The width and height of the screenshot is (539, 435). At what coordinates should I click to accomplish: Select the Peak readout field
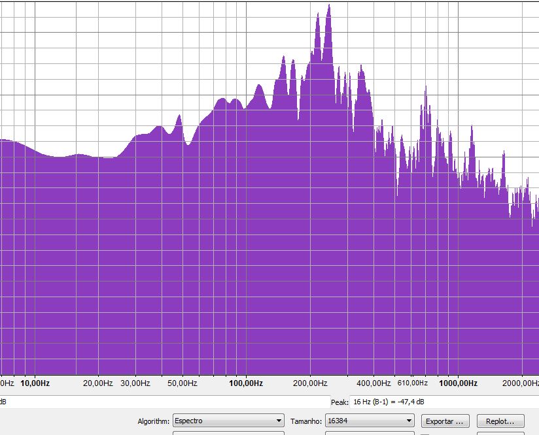click(x=444, y=402)
